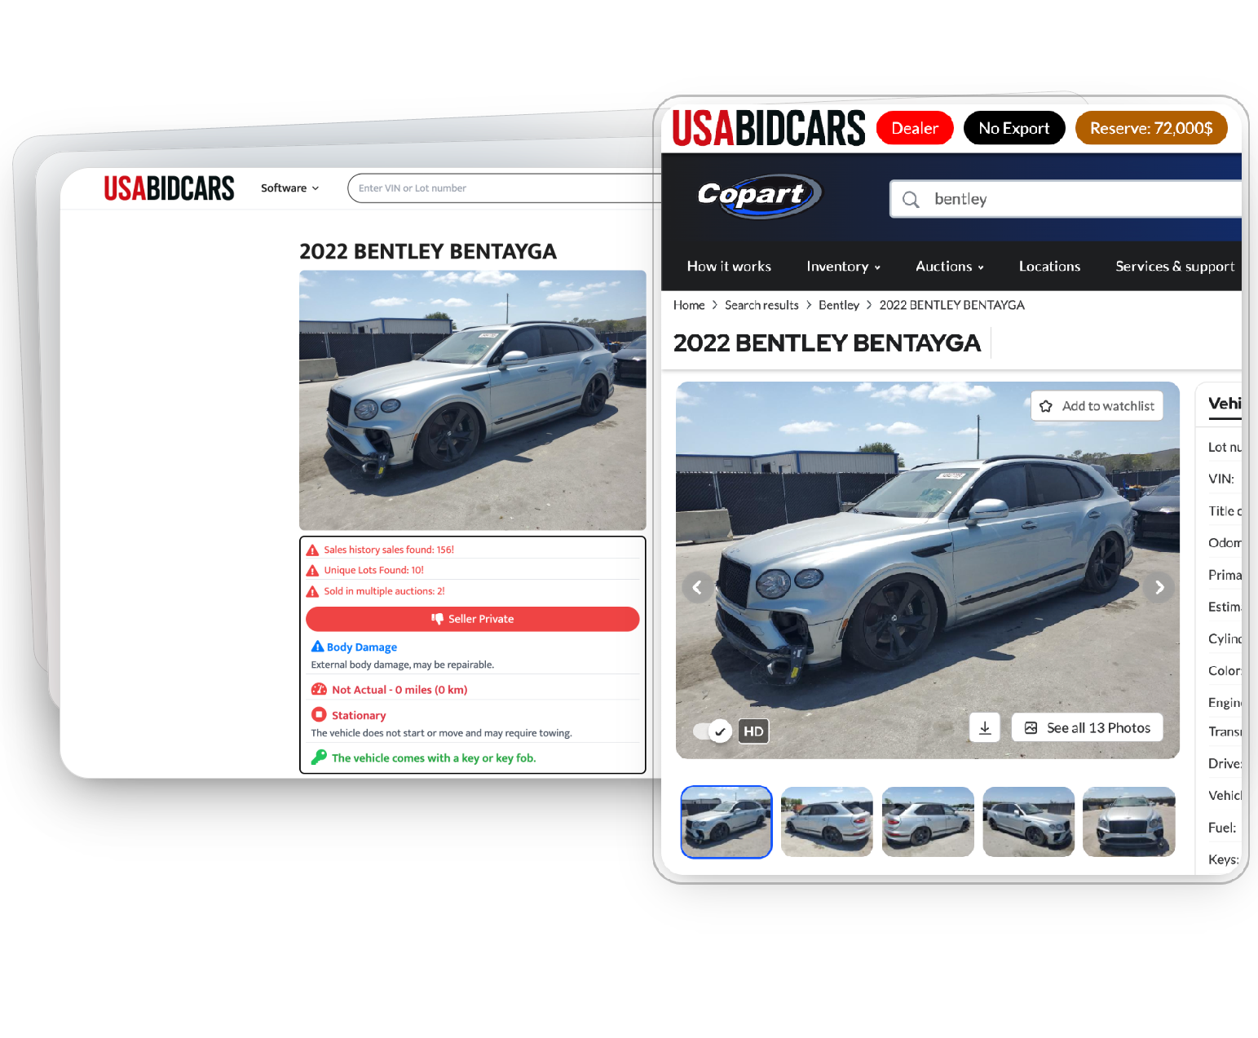Click the large Bentayga photo in Copart window

pos(928,570)
